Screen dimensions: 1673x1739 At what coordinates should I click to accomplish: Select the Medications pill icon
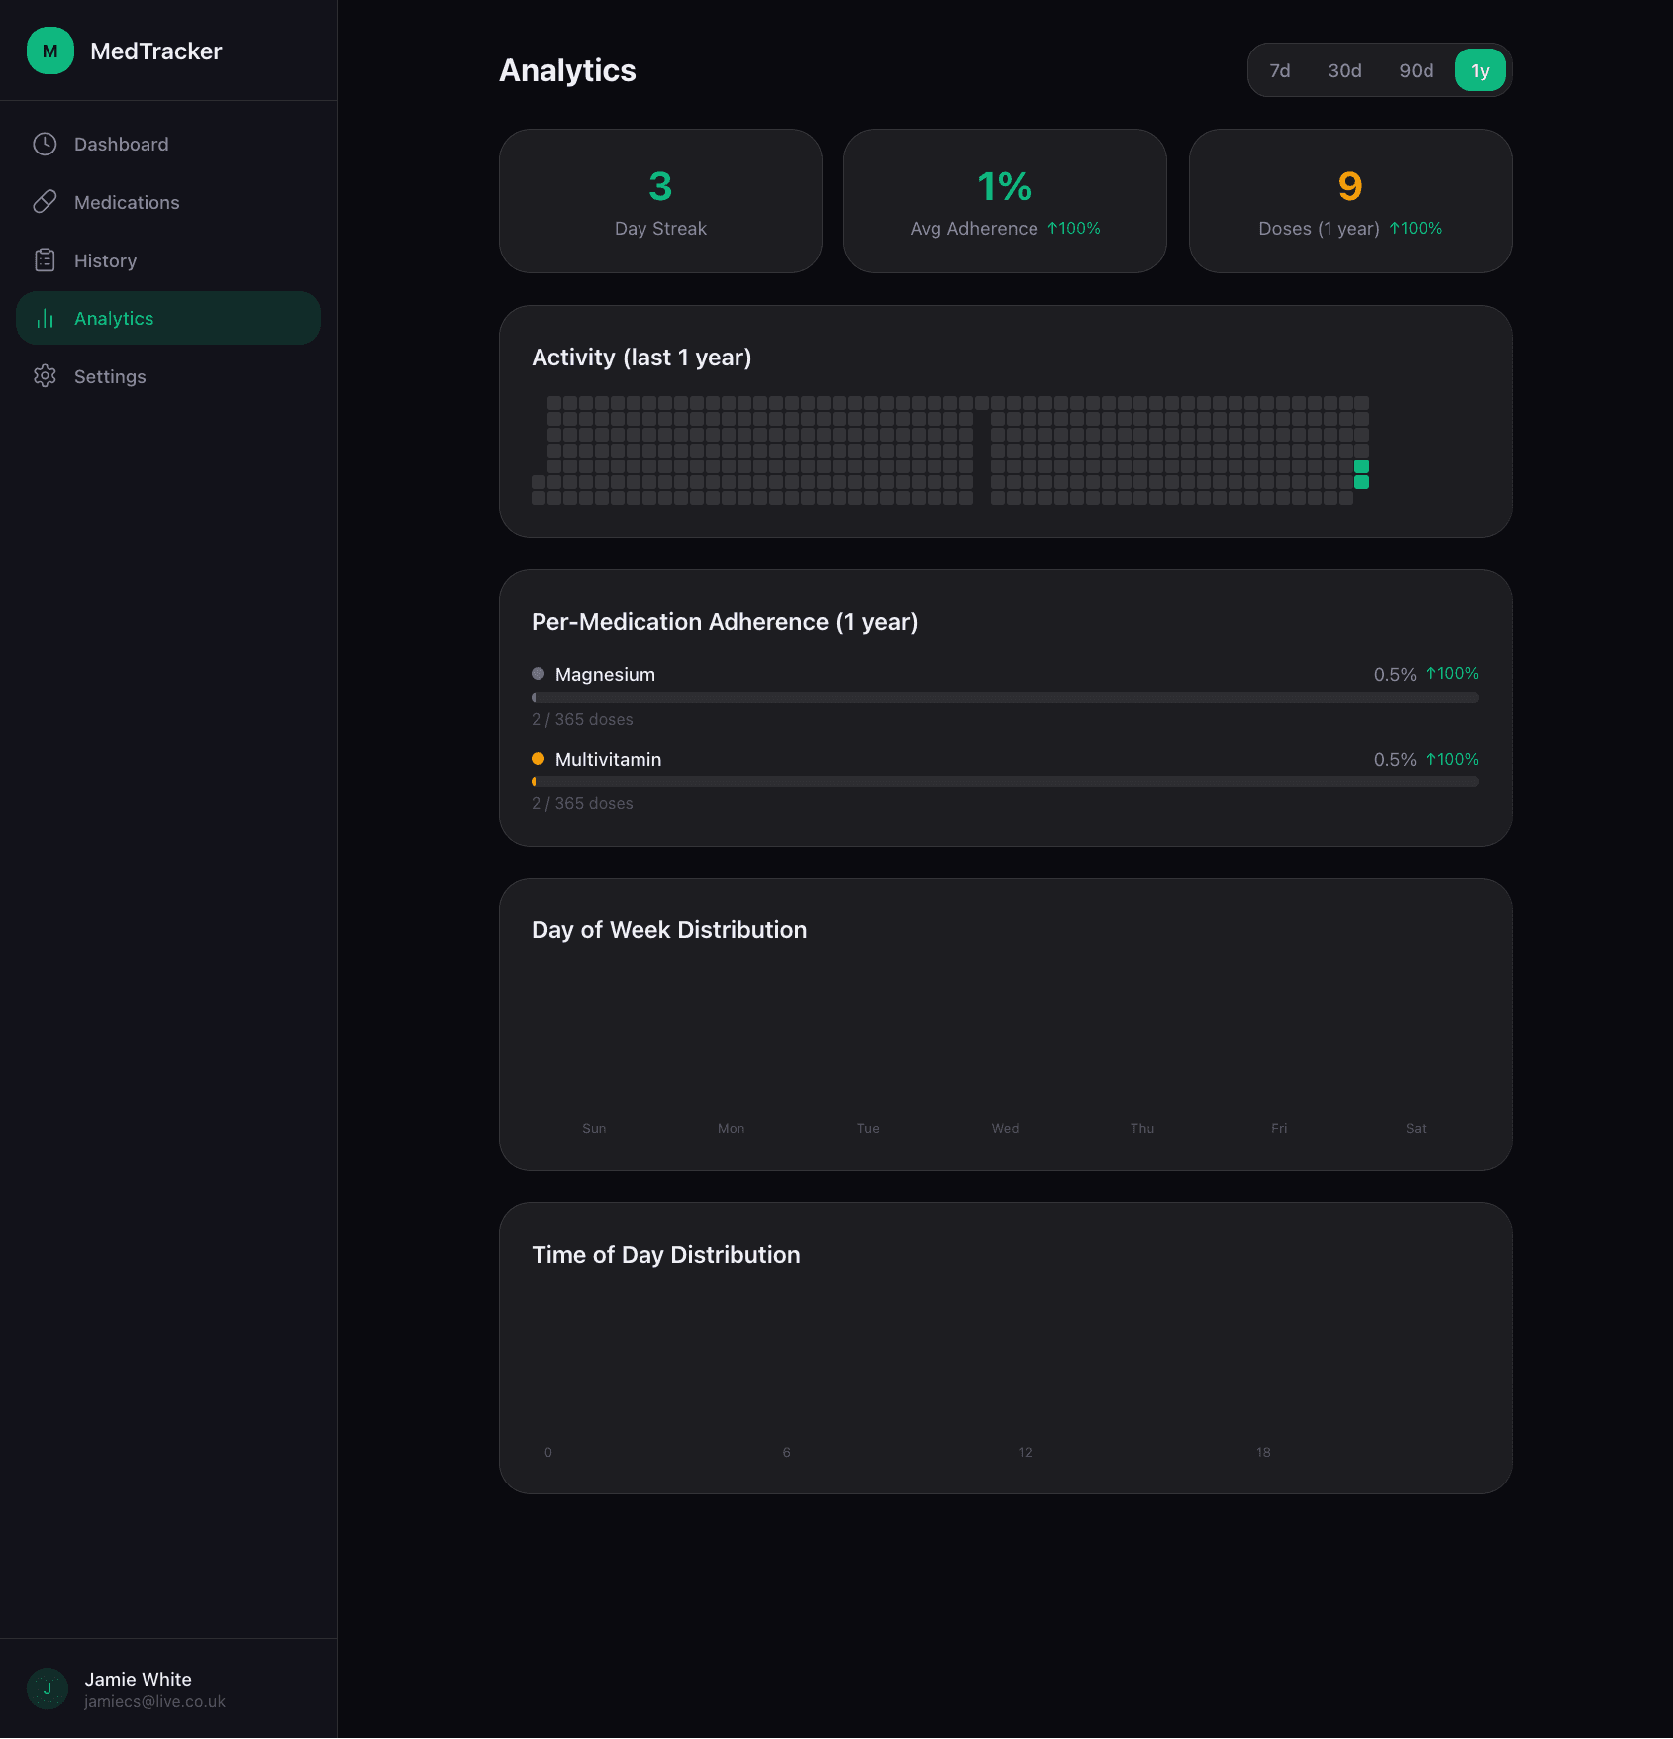coord(46,201)
